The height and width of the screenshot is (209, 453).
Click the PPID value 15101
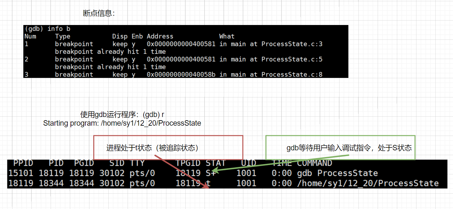[x=21, y=173]
